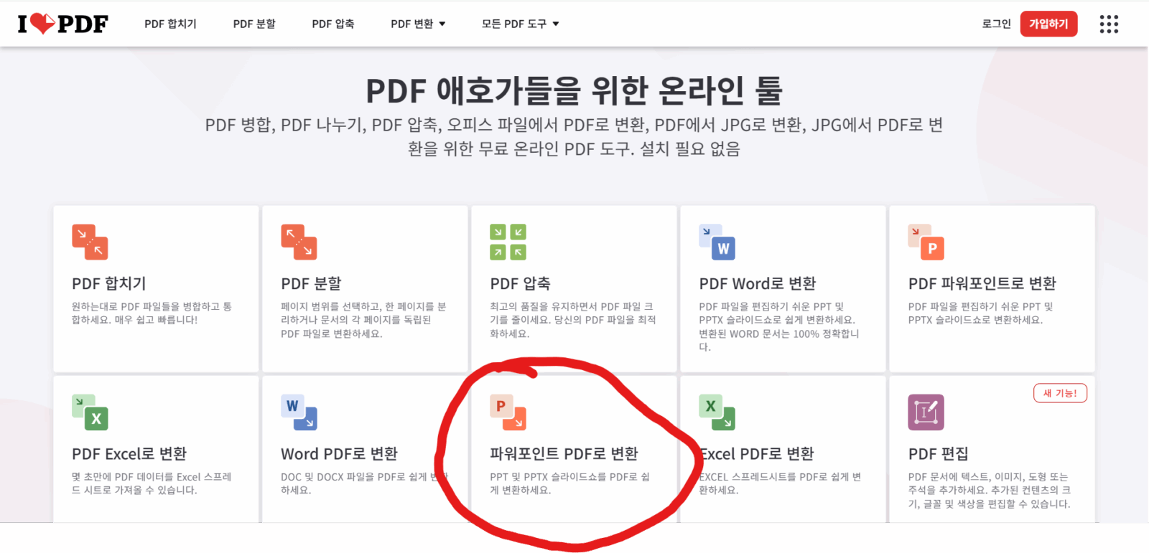Open the apps grid menu icon

1109,24
